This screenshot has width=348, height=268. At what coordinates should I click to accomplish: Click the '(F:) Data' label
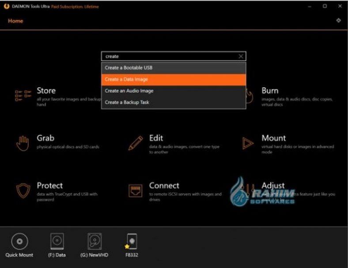pos(57,255)
